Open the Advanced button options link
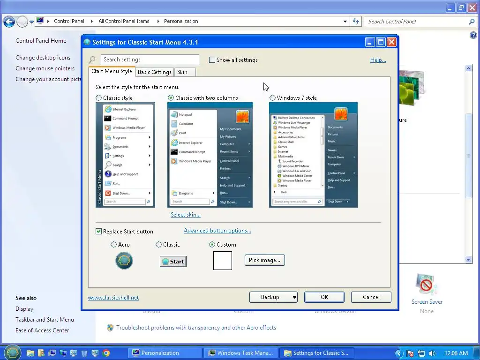Image resolution: width=480 pixels, height=360 pixels. coord(217,231)
